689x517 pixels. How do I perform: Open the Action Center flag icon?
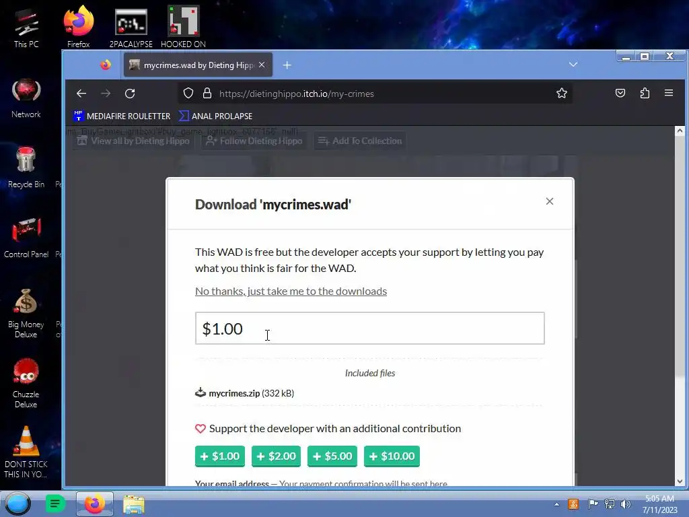593,504
